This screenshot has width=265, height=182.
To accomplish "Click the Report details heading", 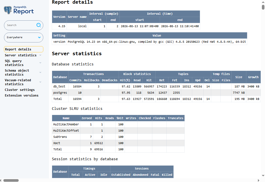I will pyautogui.click(x=72, y=2).
